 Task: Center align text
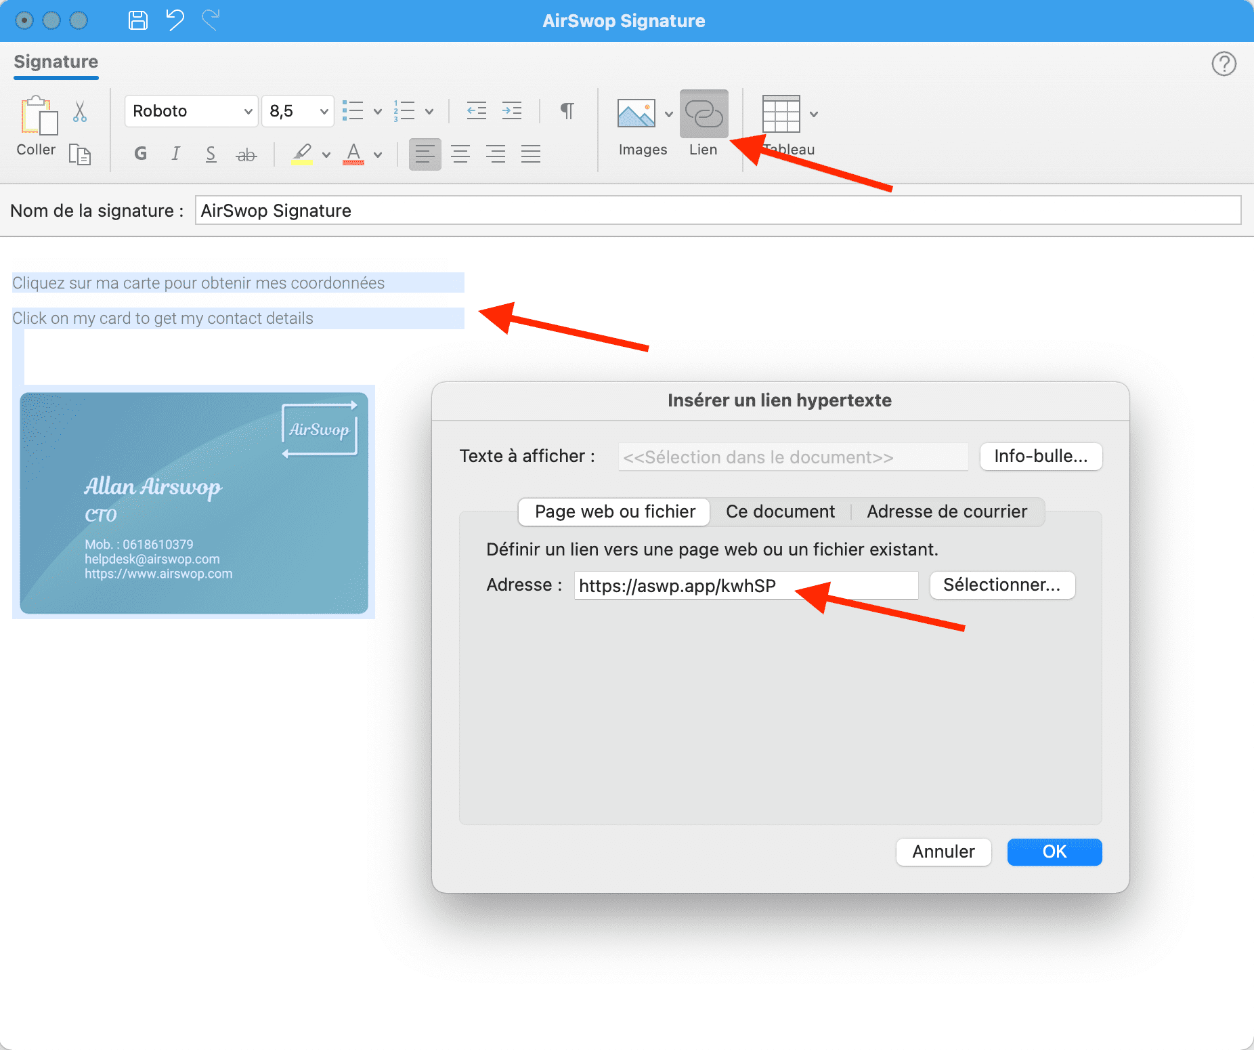(460, 154)
